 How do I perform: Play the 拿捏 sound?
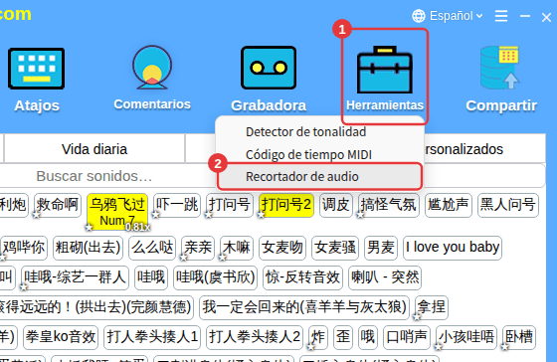point(432,307)
